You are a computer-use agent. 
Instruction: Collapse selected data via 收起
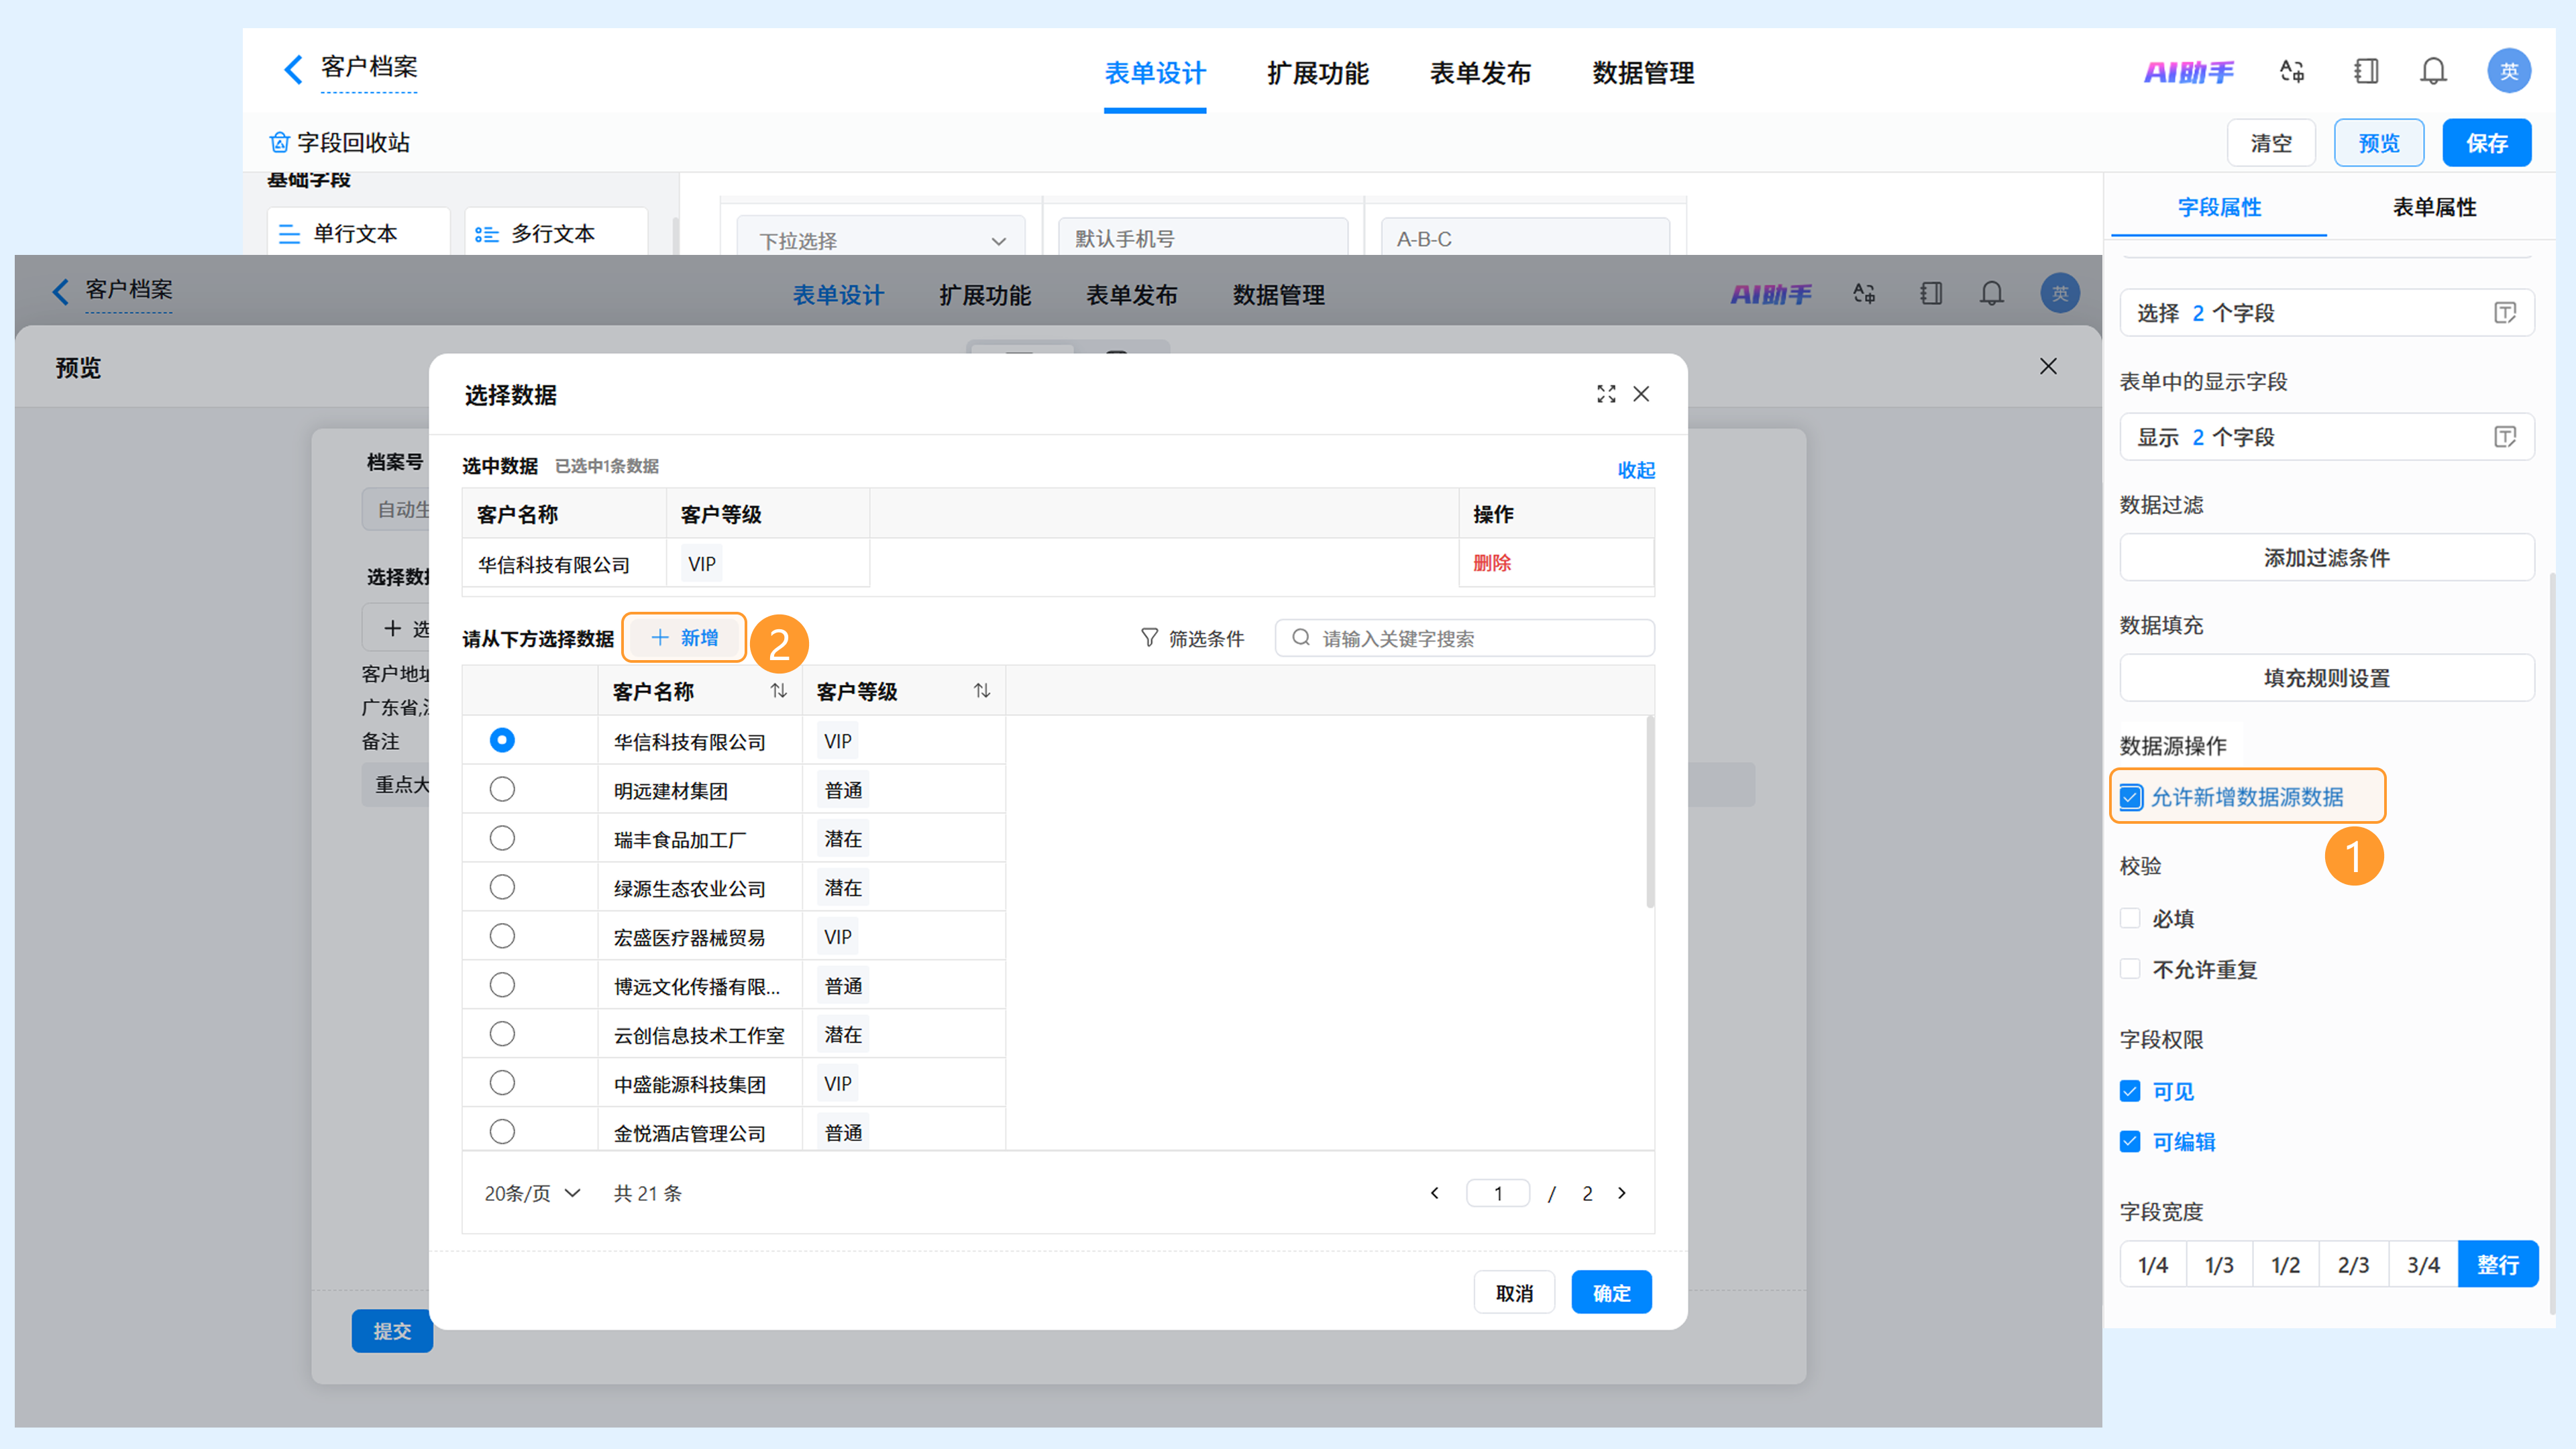point(1636,470)
